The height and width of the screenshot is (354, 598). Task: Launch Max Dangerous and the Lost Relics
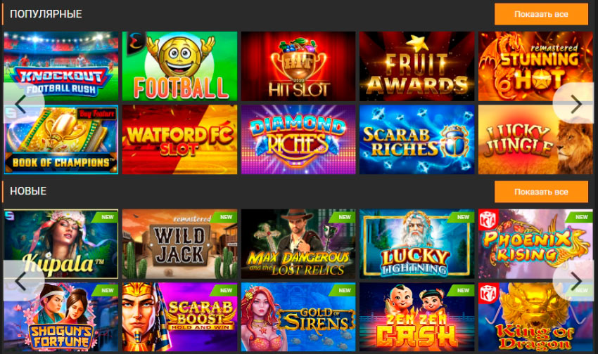click(x=298, y=244)
